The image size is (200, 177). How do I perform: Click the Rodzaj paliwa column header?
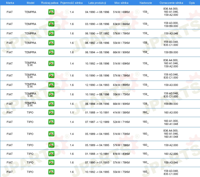tap(50, 3)
